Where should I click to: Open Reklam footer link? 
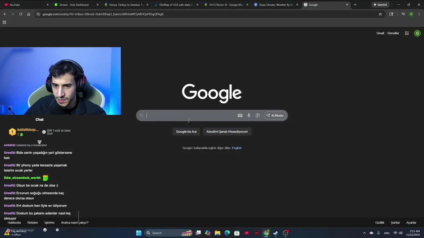[32, 222]
